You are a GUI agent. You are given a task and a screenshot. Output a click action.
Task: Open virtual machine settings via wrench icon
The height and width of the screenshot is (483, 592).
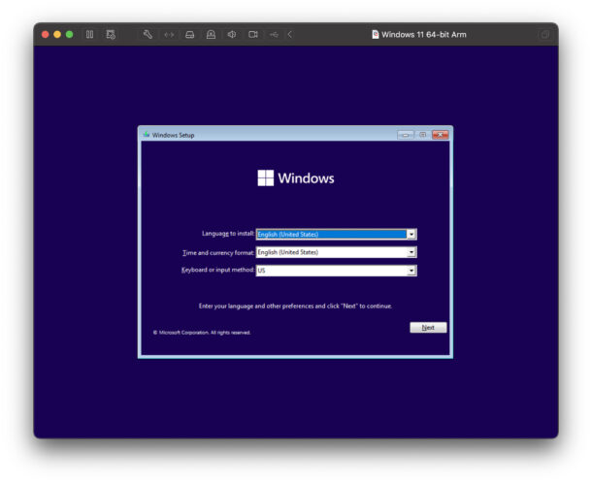click(148, 34)
